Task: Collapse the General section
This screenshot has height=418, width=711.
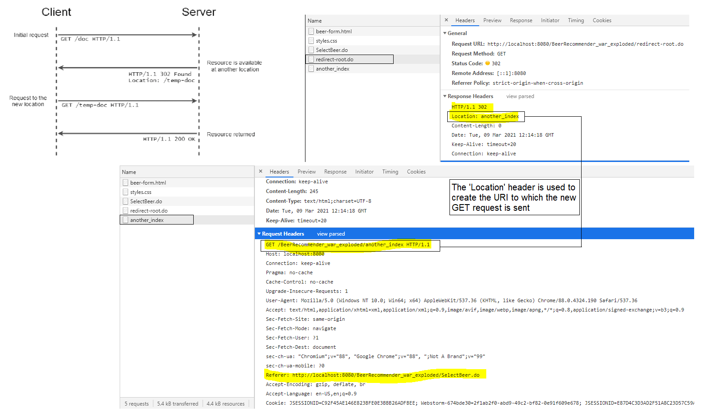Action: click(445, 33)
